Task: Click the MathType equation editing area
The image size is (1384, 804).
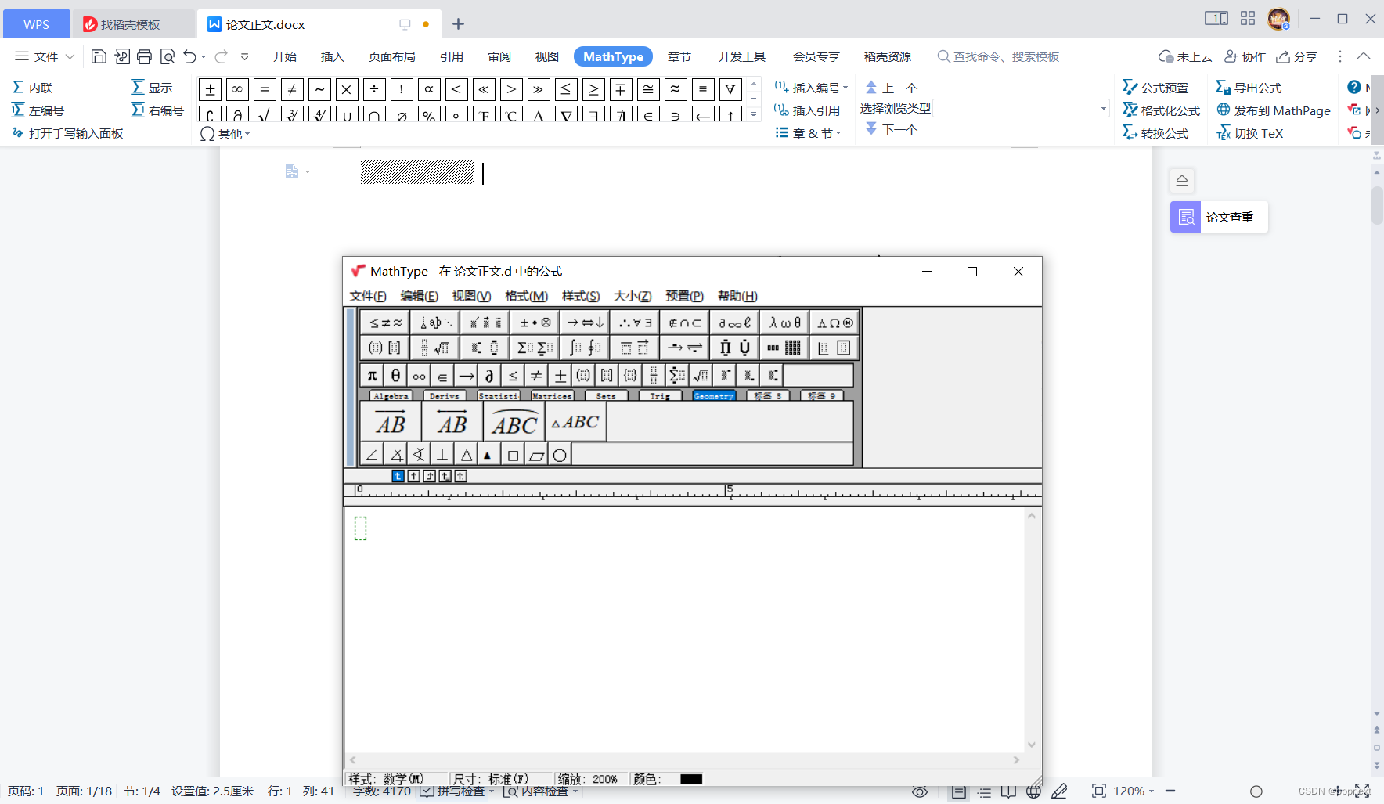Action: [684, 630]
